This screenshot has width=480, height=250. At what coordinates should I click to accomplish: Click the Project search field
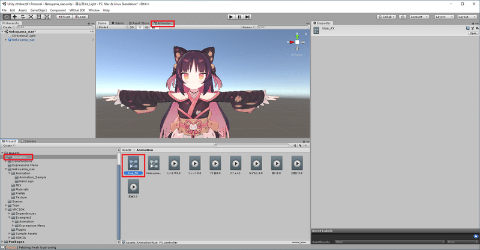(251, 146)
